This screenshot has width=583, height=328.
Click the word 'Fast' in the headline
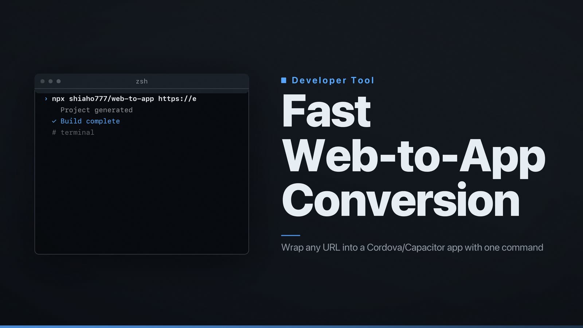click(326, 111)
